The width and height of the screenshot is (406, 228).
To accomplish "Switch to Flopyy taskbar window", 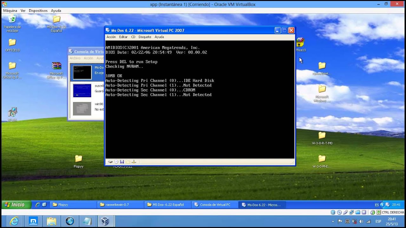I will pos(73,205).
